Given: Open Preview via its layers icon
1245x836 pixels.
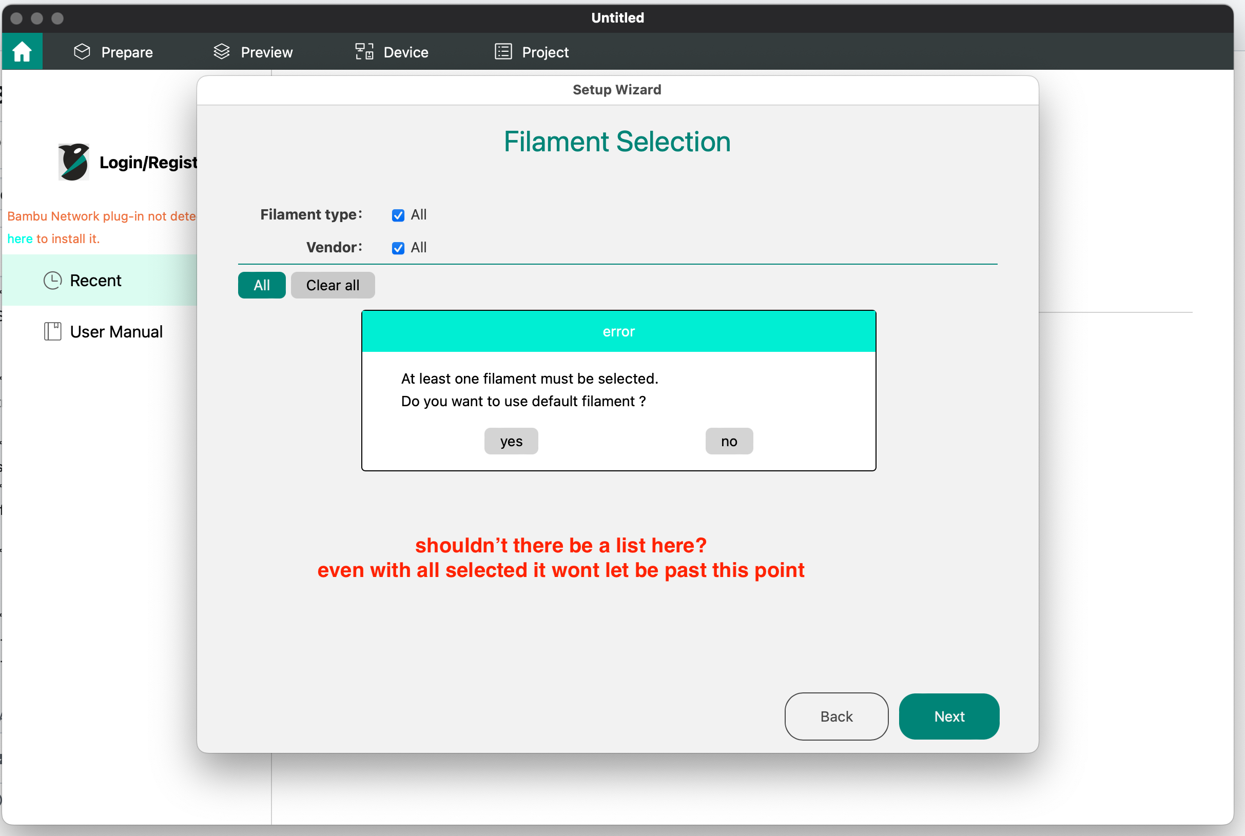Looking at the screenshot, I should click(222, 51).
